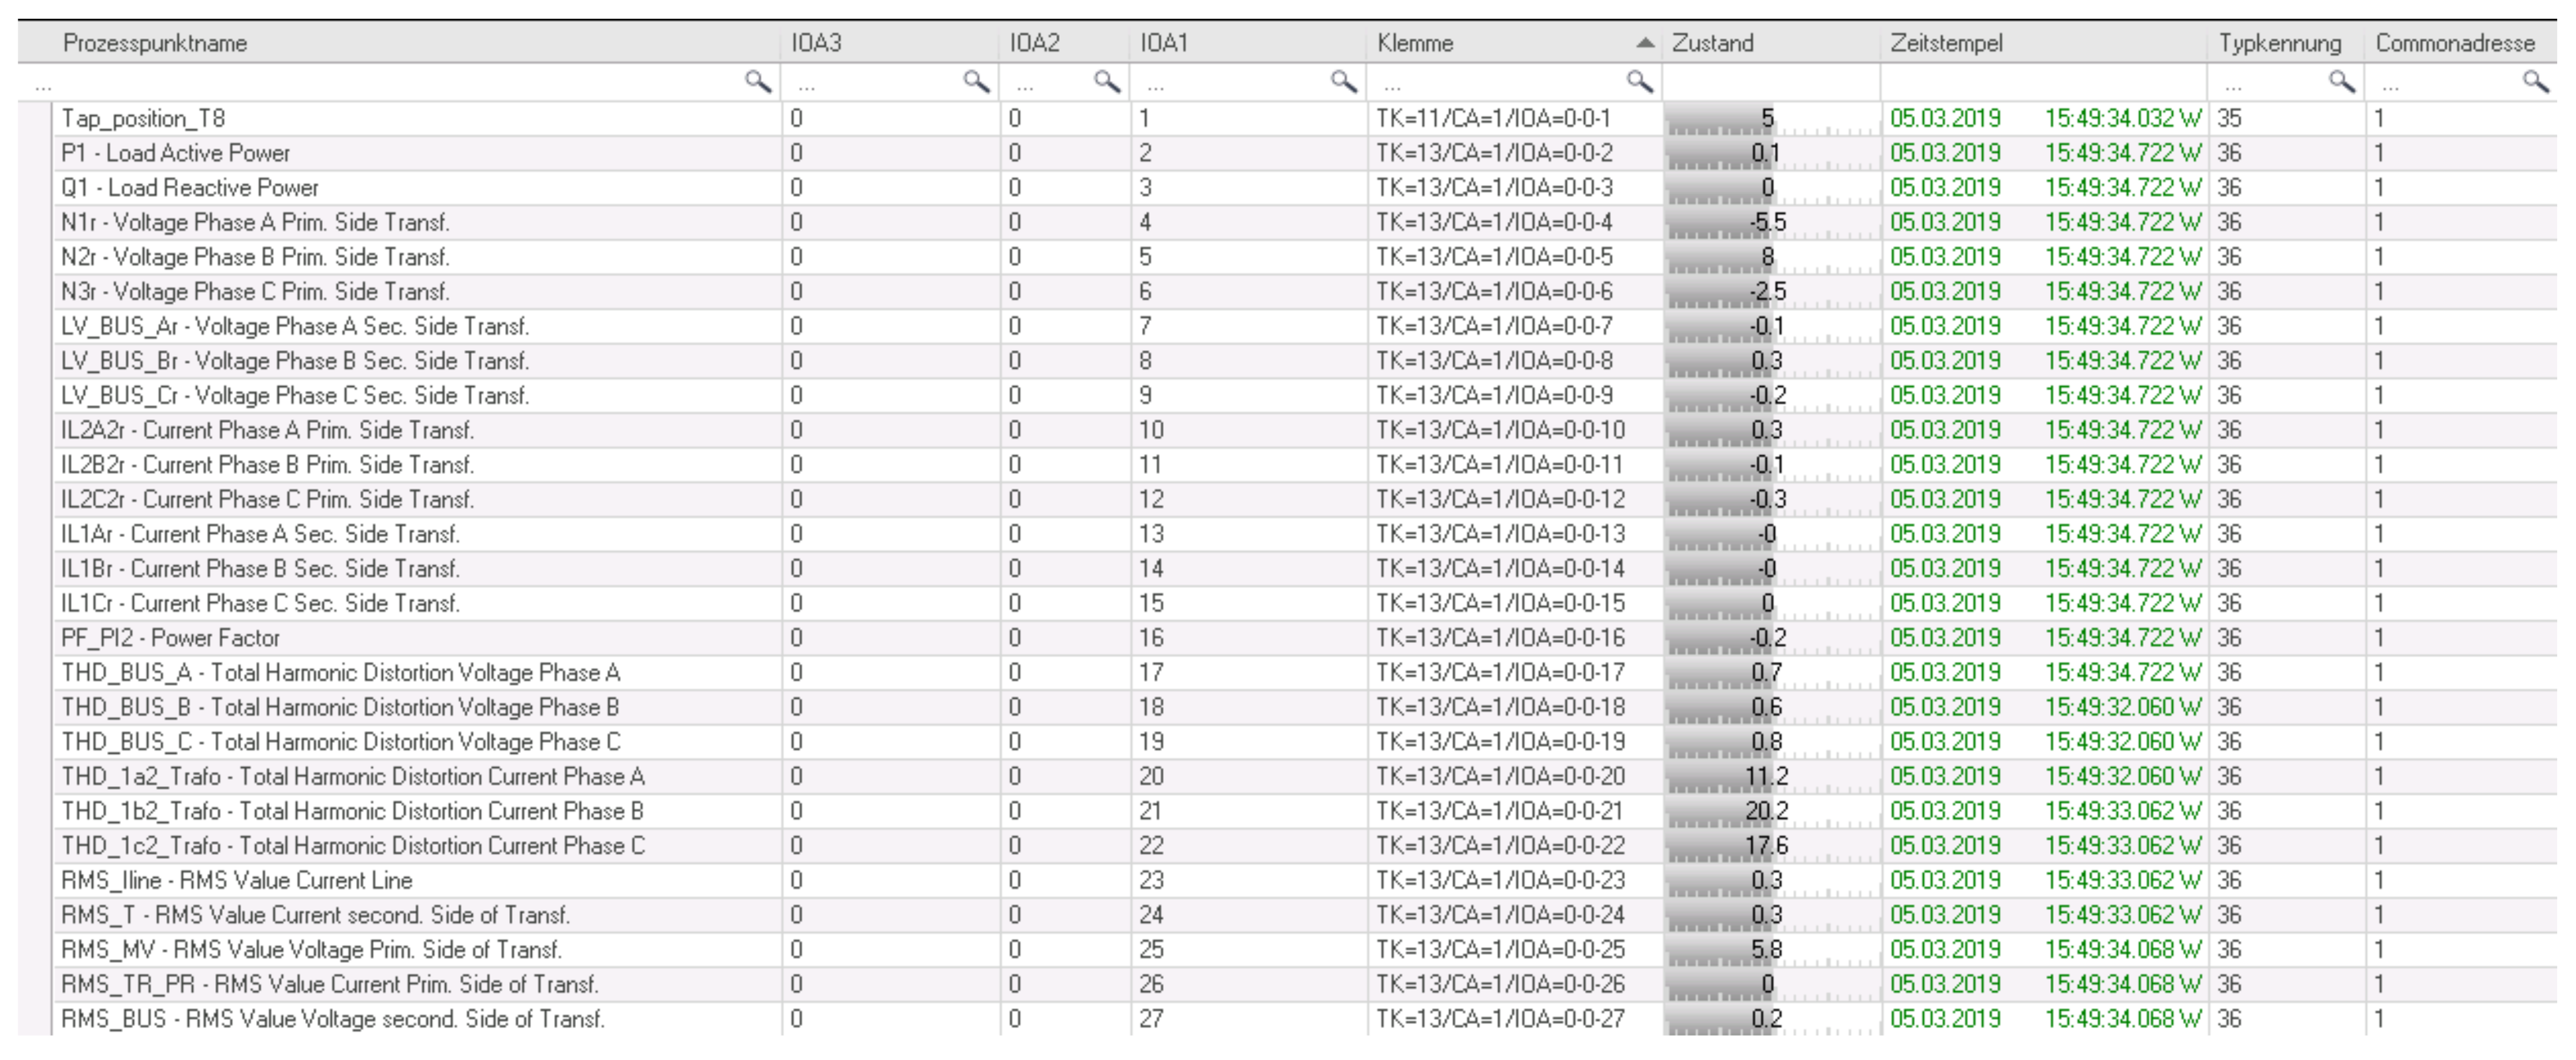Click the IOA1 column filter magnifier
This screenshot has height=1060, width=2576.
tap(1343, 82)
